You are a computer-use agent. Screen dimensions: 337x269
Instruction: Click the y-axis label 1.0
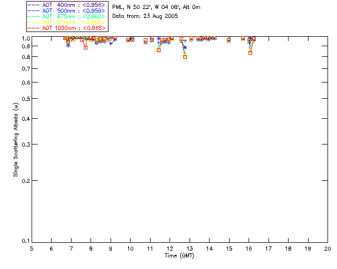click(x=26, y=38)
